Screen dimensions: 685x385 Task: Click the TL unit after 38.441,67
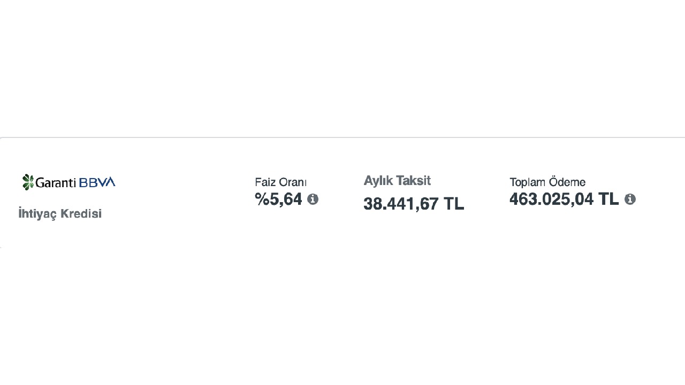tap(454, 204)
